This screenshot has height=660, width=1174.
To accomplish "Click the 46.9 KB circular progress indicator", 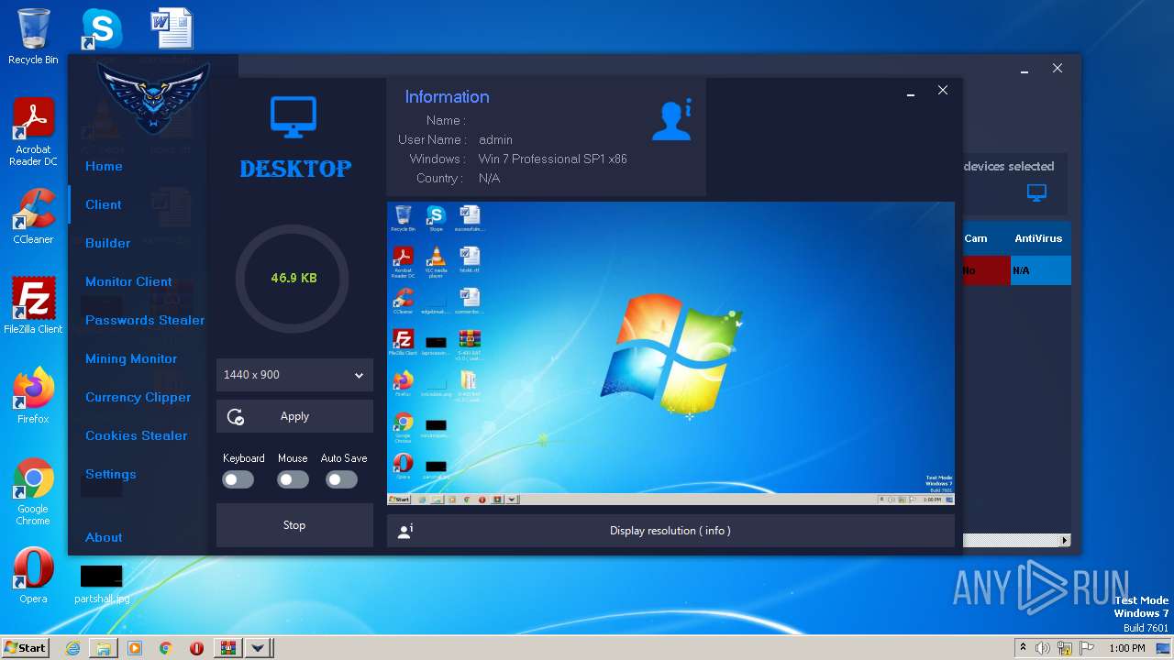I will coord(293,278).
